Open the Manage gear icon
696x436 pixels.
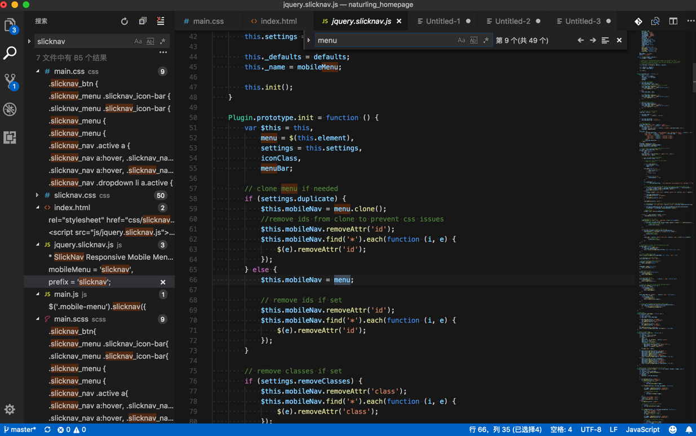coord(10,410)
